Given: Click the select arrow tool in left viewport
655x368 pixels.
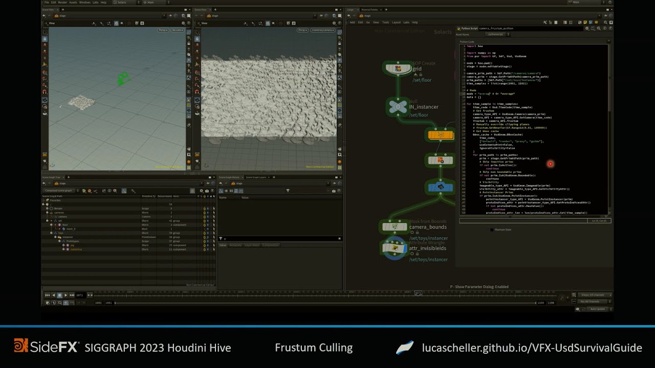Looking at the screenshot, I should (45, 32).
